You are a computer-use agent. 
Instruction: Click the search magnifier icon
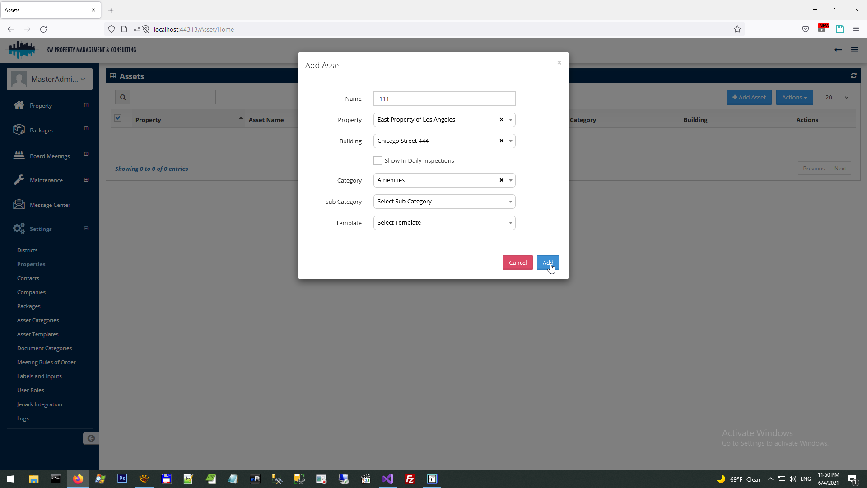tap(123, 97)
